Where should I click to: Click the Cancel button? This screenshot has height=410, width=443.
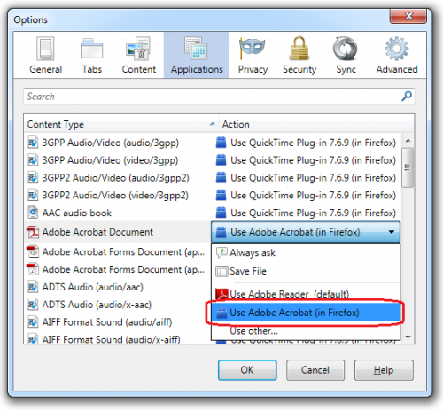coord(315,370)
